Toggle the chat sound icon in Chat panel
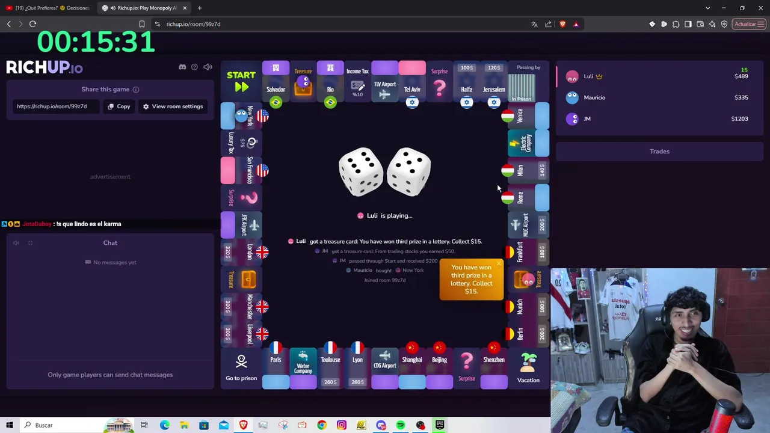770x433 pixels. click(x=16, y=243)
